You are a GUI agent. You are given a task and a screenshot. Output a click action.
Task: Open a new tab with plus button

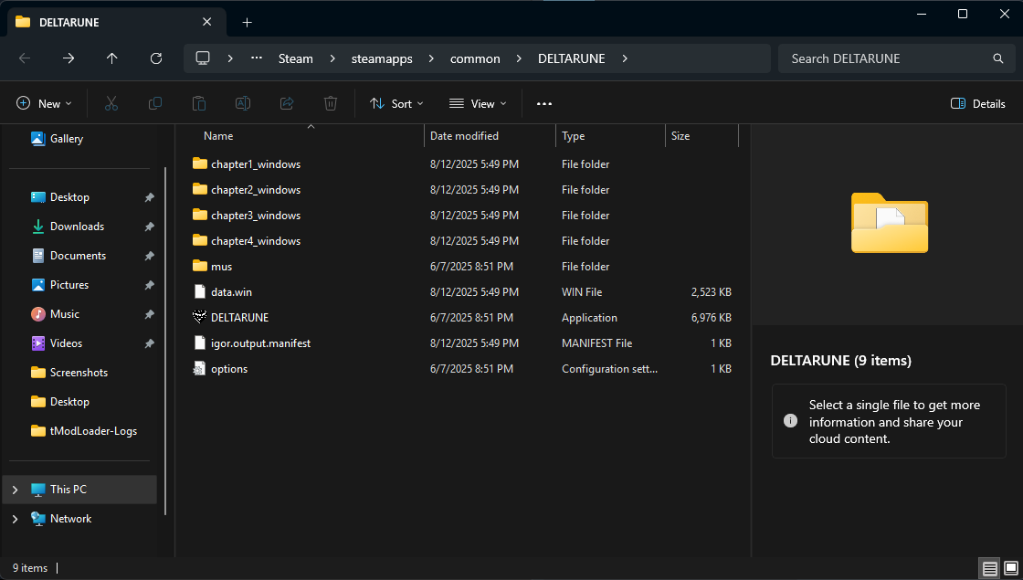[x=248, y=23]
